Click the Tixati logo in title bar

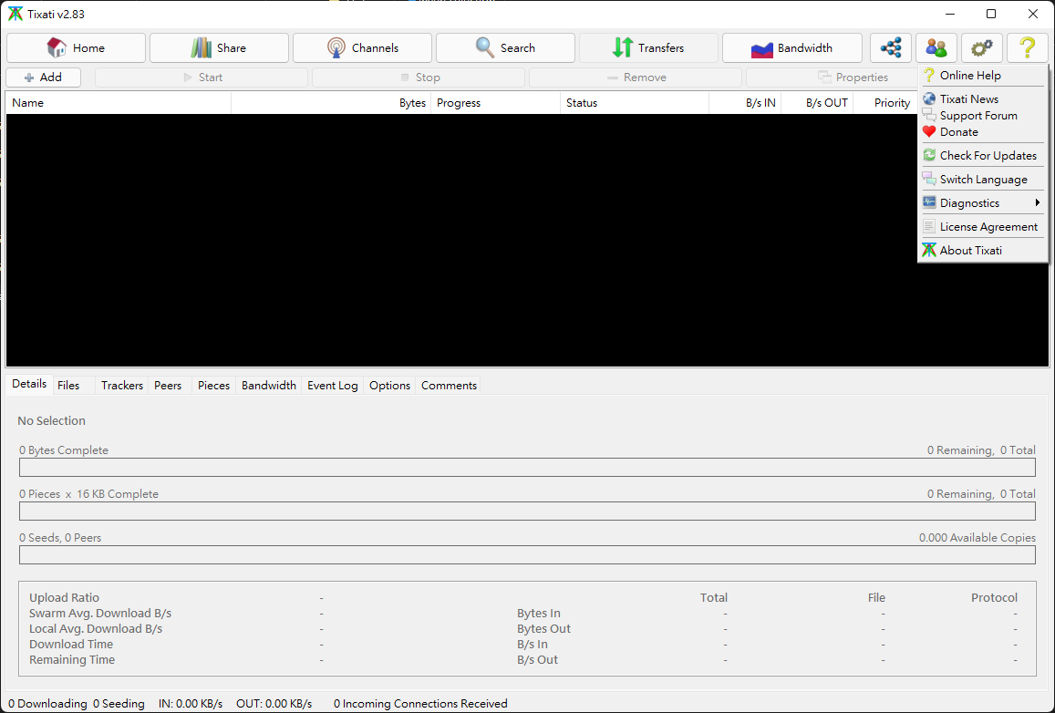15,14
